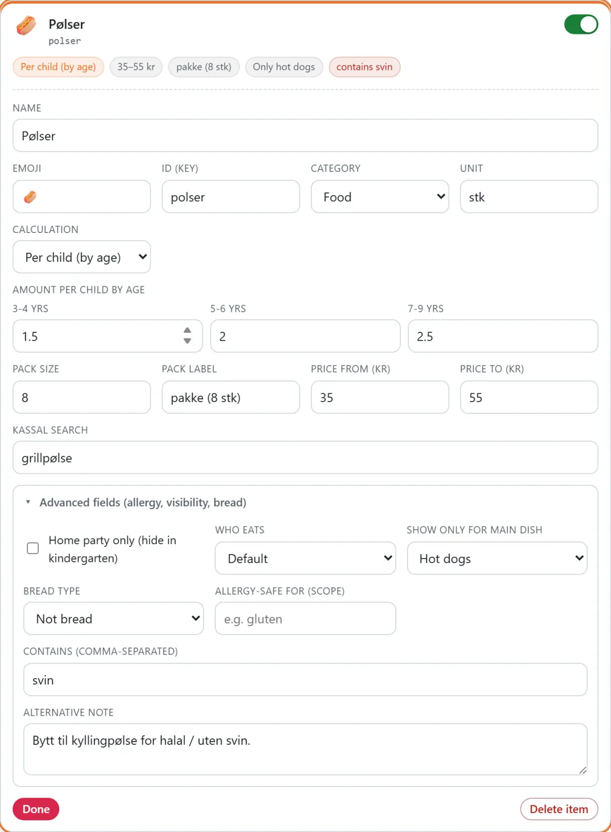Viewport: 611px width, 832px height.
Task: Increase the 3-4 yrs amount with the stepper
Action: (187, 331)
